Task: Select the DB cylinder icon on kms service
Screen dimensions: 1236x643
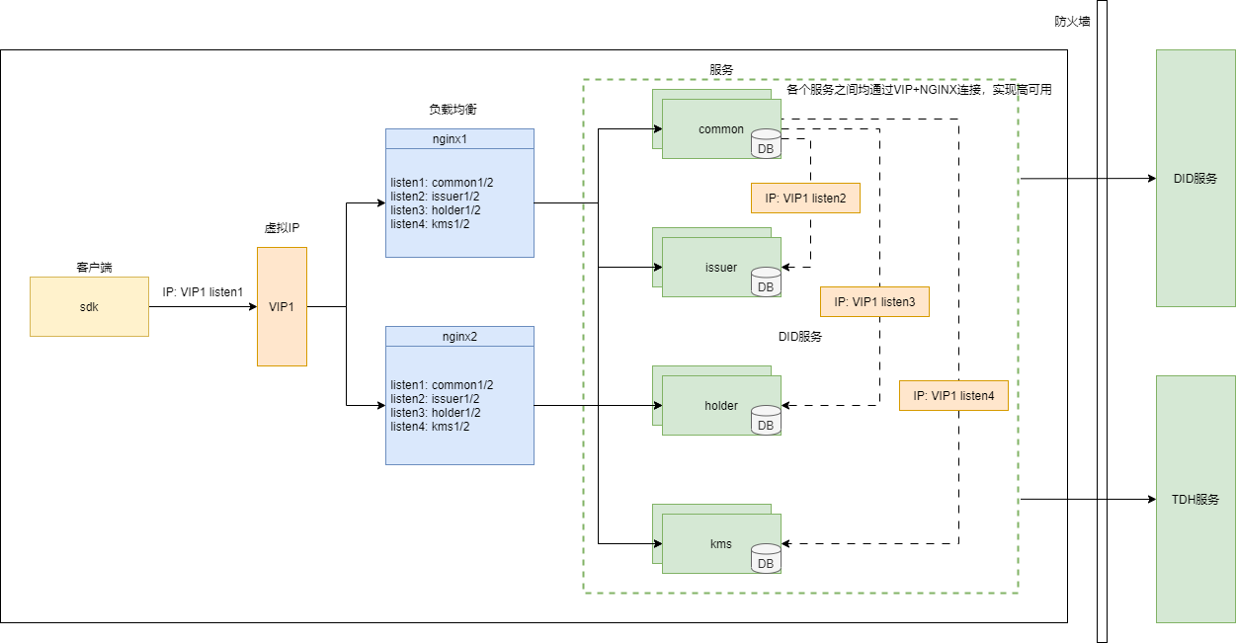Action: 765,558
